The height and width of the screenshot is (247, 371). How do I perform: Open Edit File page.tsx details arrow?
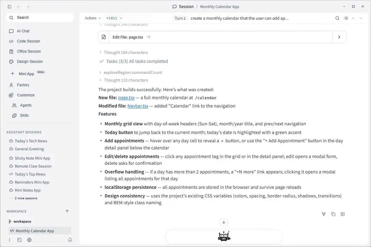click(339, 37)
